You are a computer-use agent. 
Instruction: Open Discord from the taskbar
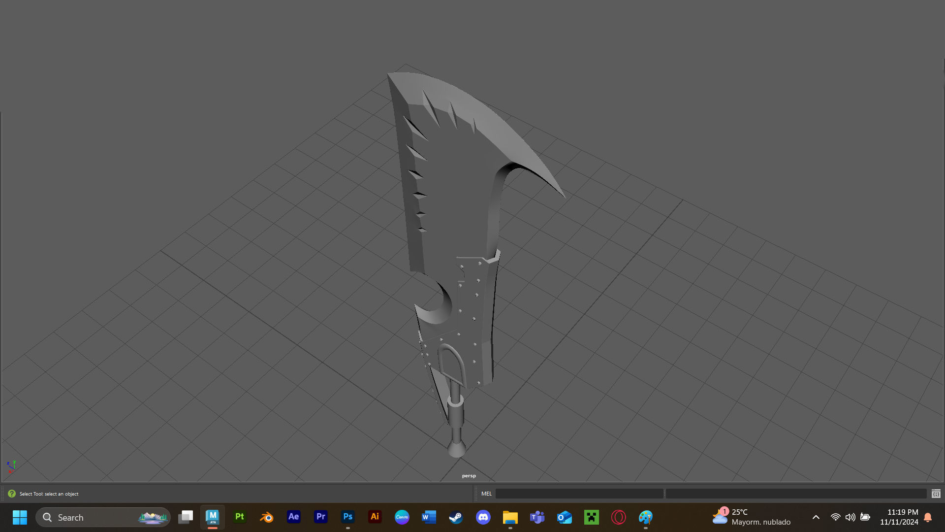pyautogui.click(x=483, y=517)
